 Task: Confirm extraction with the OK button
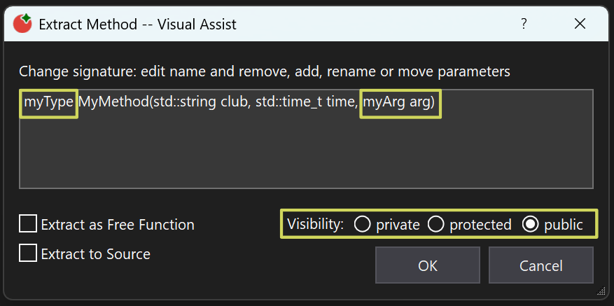click(427, 265)
